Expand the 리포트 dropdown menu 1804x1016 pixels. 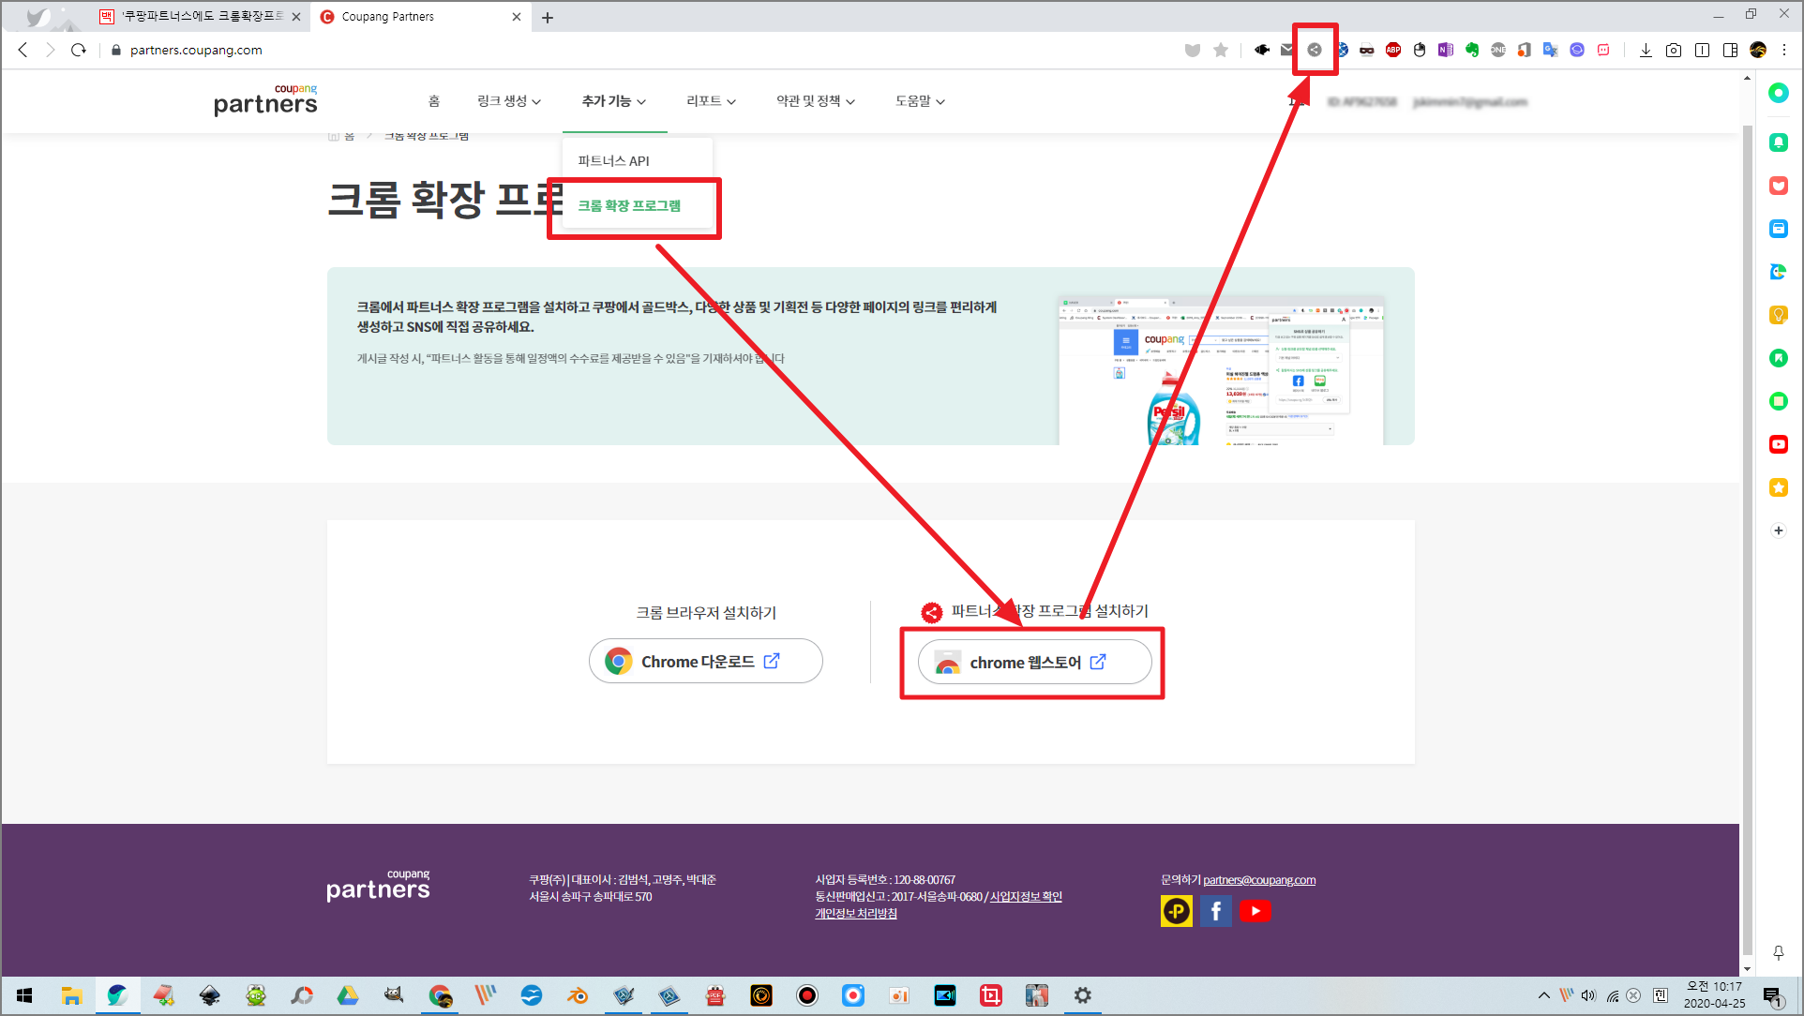(711, 101)
